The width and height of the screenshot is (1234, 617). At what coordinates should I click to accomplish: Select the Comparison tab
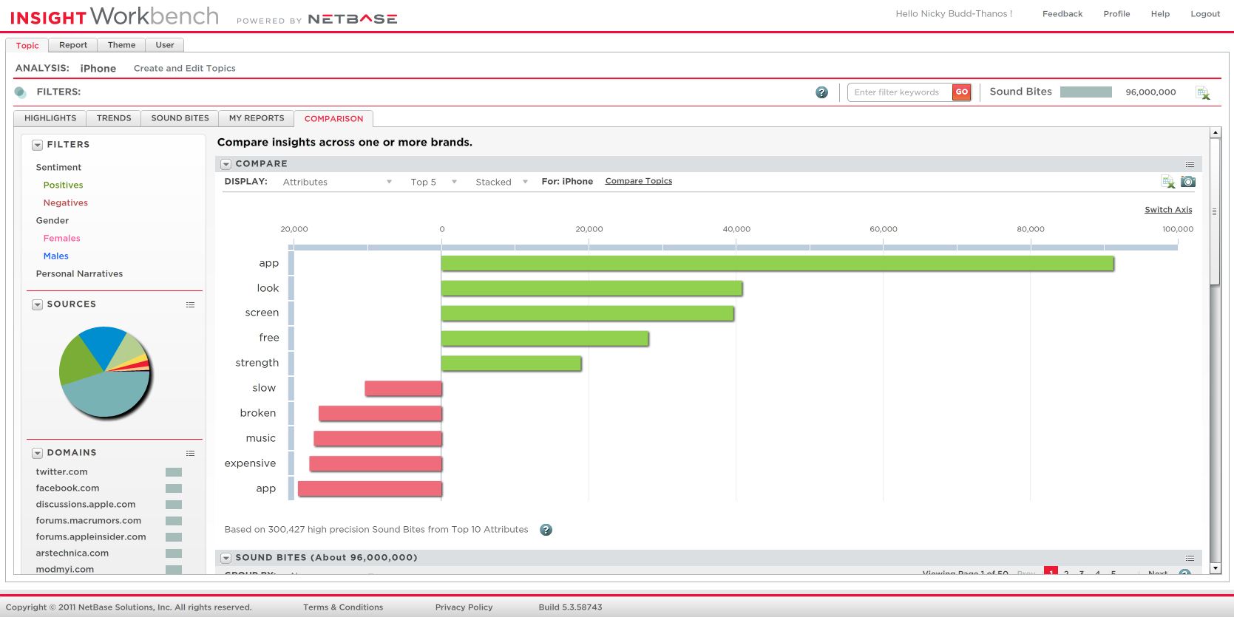333,118
